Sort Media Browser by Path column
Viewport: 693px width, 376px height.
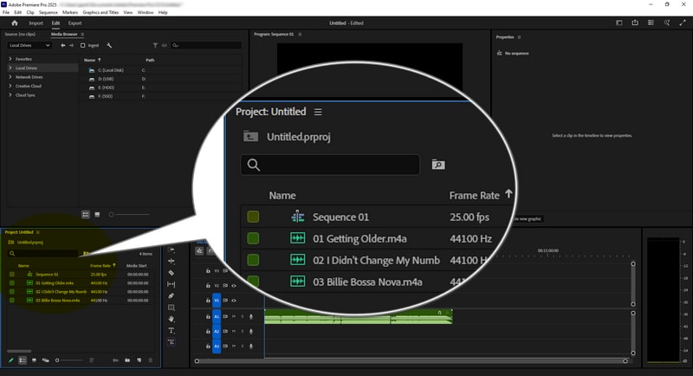(x=150, y=60)
